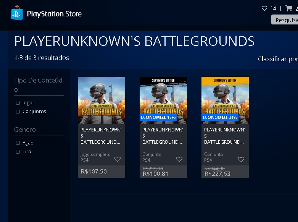
Task: Add Survivor's Edition bundle to wishlist heart
Action: coord(179,159)
